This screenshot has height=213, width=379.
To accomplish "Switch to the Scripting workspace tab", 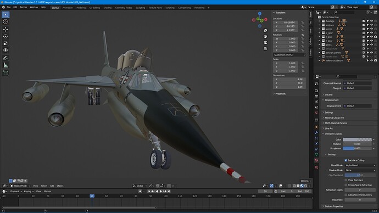I will coord(170,8).
